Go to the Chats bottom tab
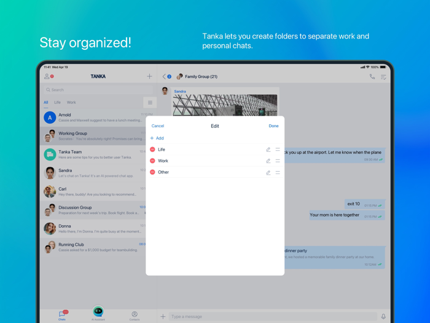Screen dimensions: 430x323 click(x=63, y=315)
